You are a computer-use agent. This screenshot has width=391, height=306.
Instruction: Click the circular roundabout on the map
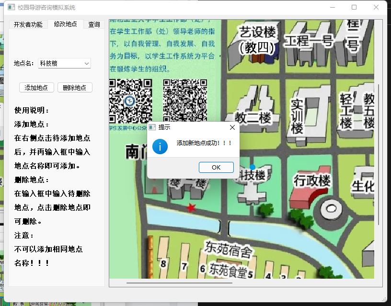pos(331,209)
